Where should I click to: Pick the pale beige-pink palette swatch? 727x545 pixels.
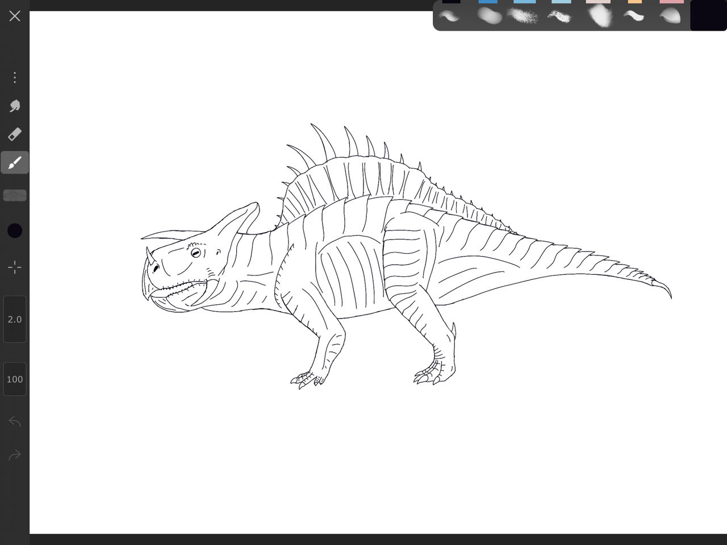[x=598, y=2]
